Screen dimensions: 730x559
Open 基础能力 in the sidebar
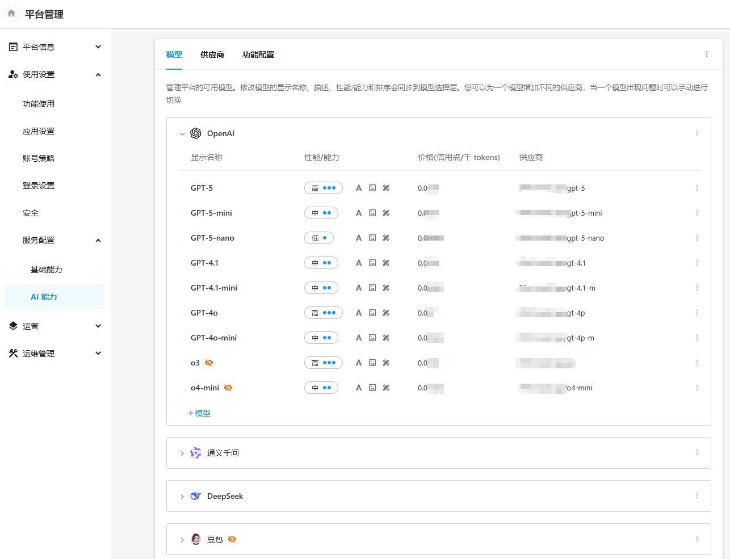click(x=47, y=270)
